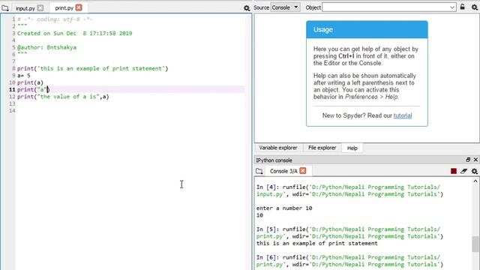Click console scrollbar up arrow
Viewport: 480px width, 270px height.
coord(475,181)
